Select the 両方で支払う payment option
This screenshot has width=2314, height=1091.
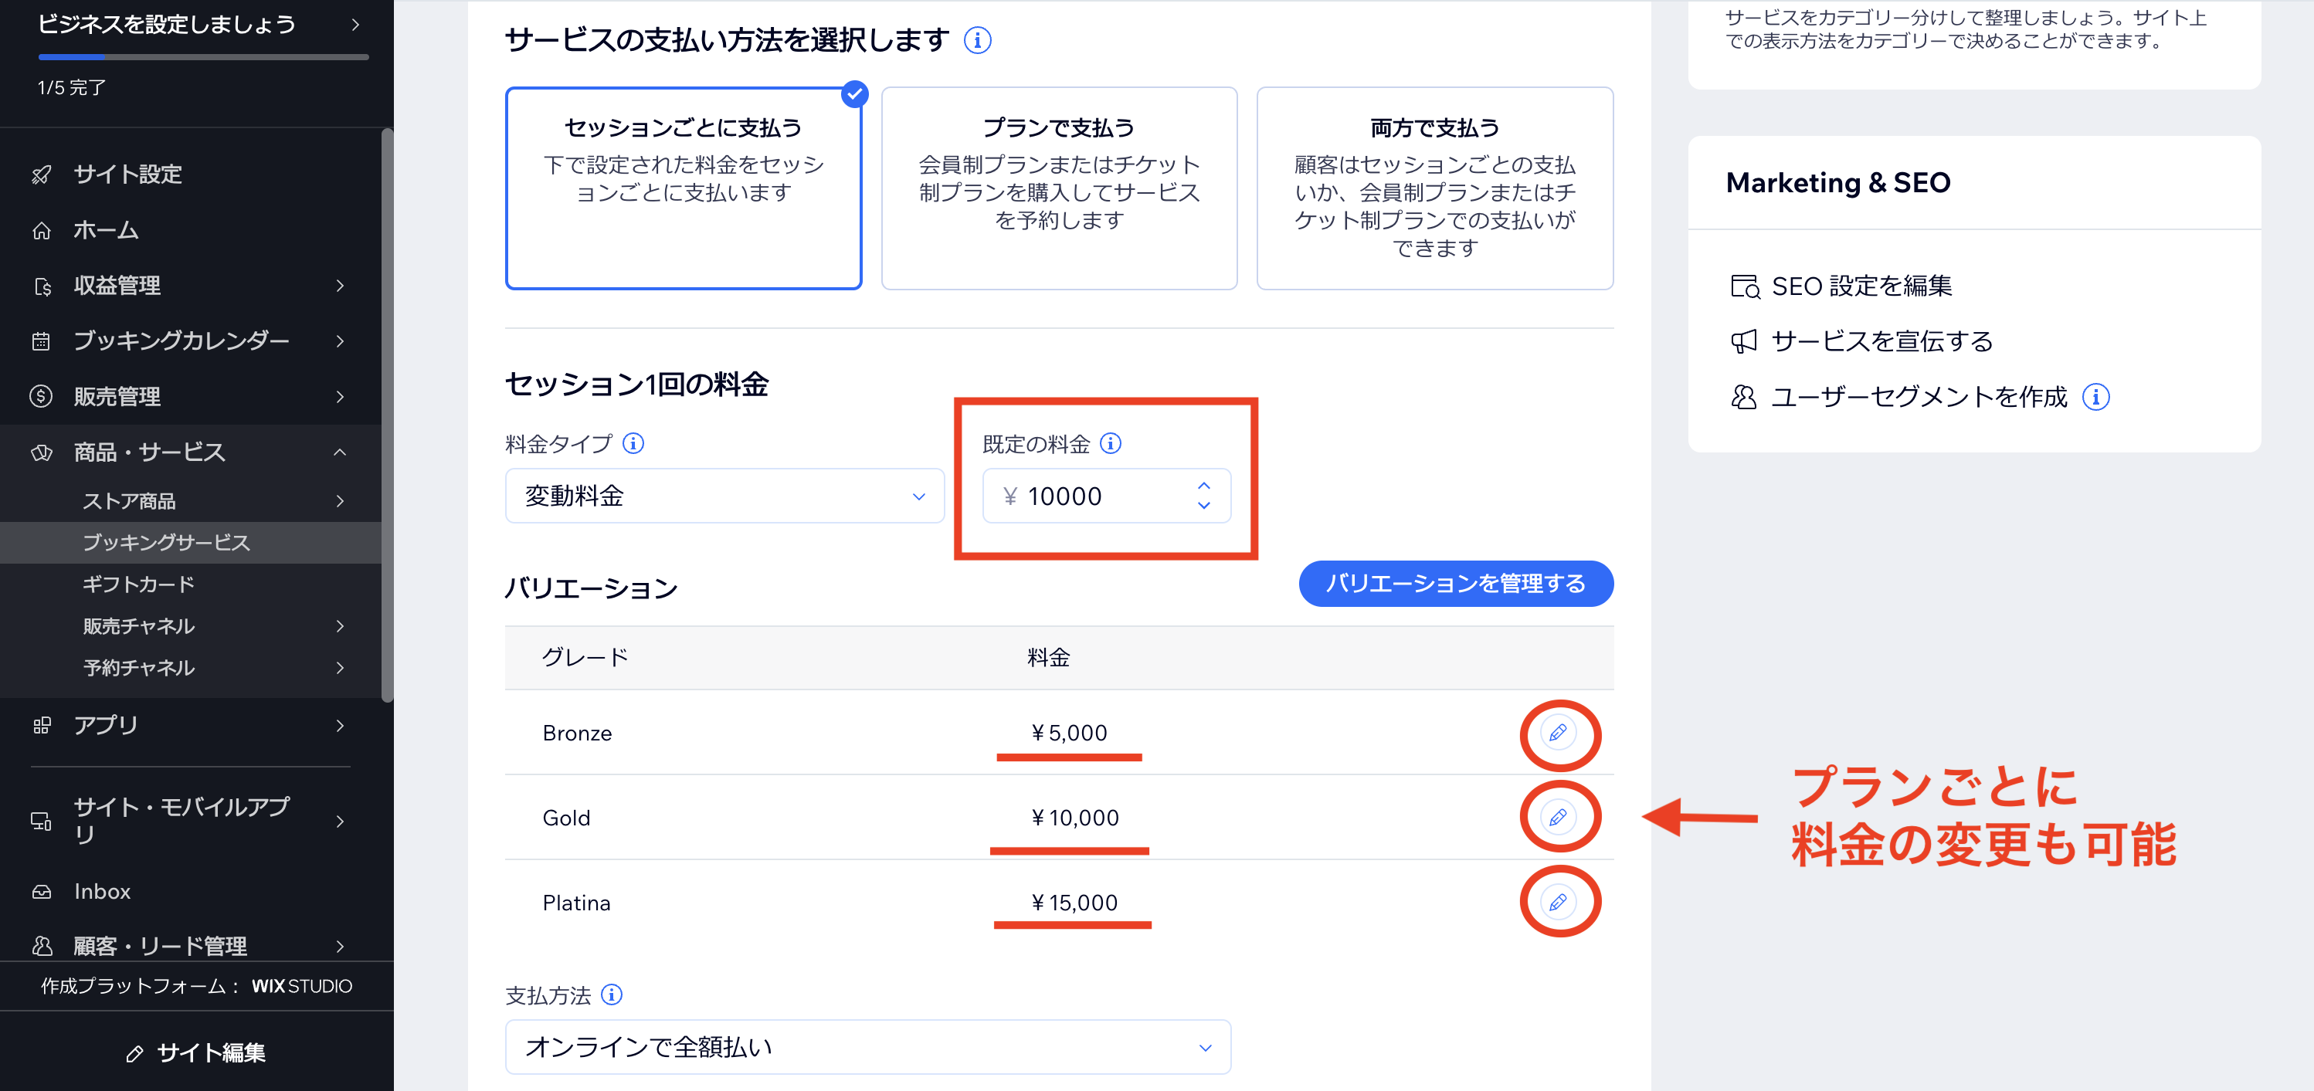coord(1434,188)
